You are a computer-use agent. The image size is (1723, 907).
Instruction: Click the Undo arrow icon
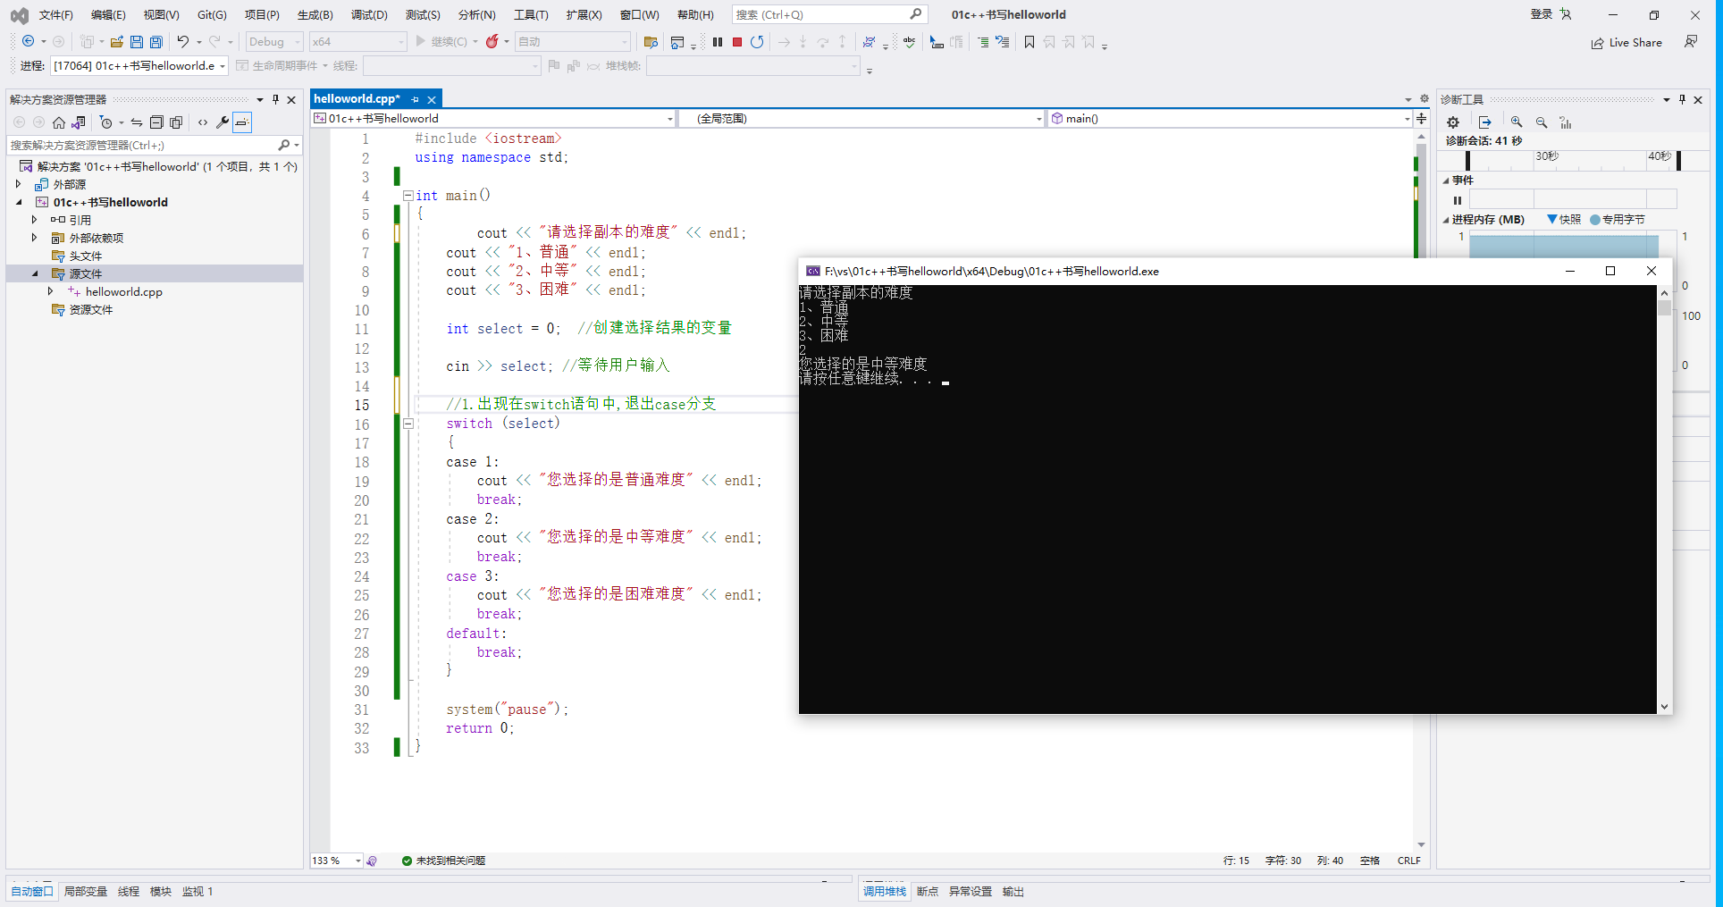coord(183,41)
